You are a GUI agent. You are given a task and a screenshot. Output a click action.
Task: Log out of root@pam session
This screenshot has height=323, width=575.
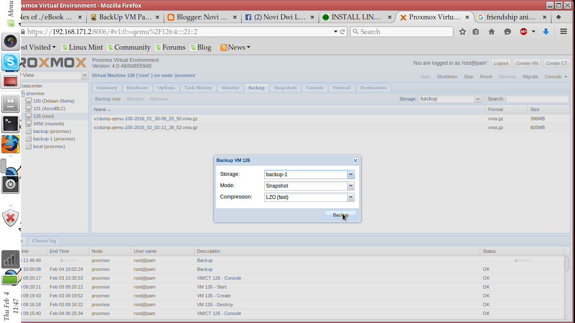coord(500,63)
